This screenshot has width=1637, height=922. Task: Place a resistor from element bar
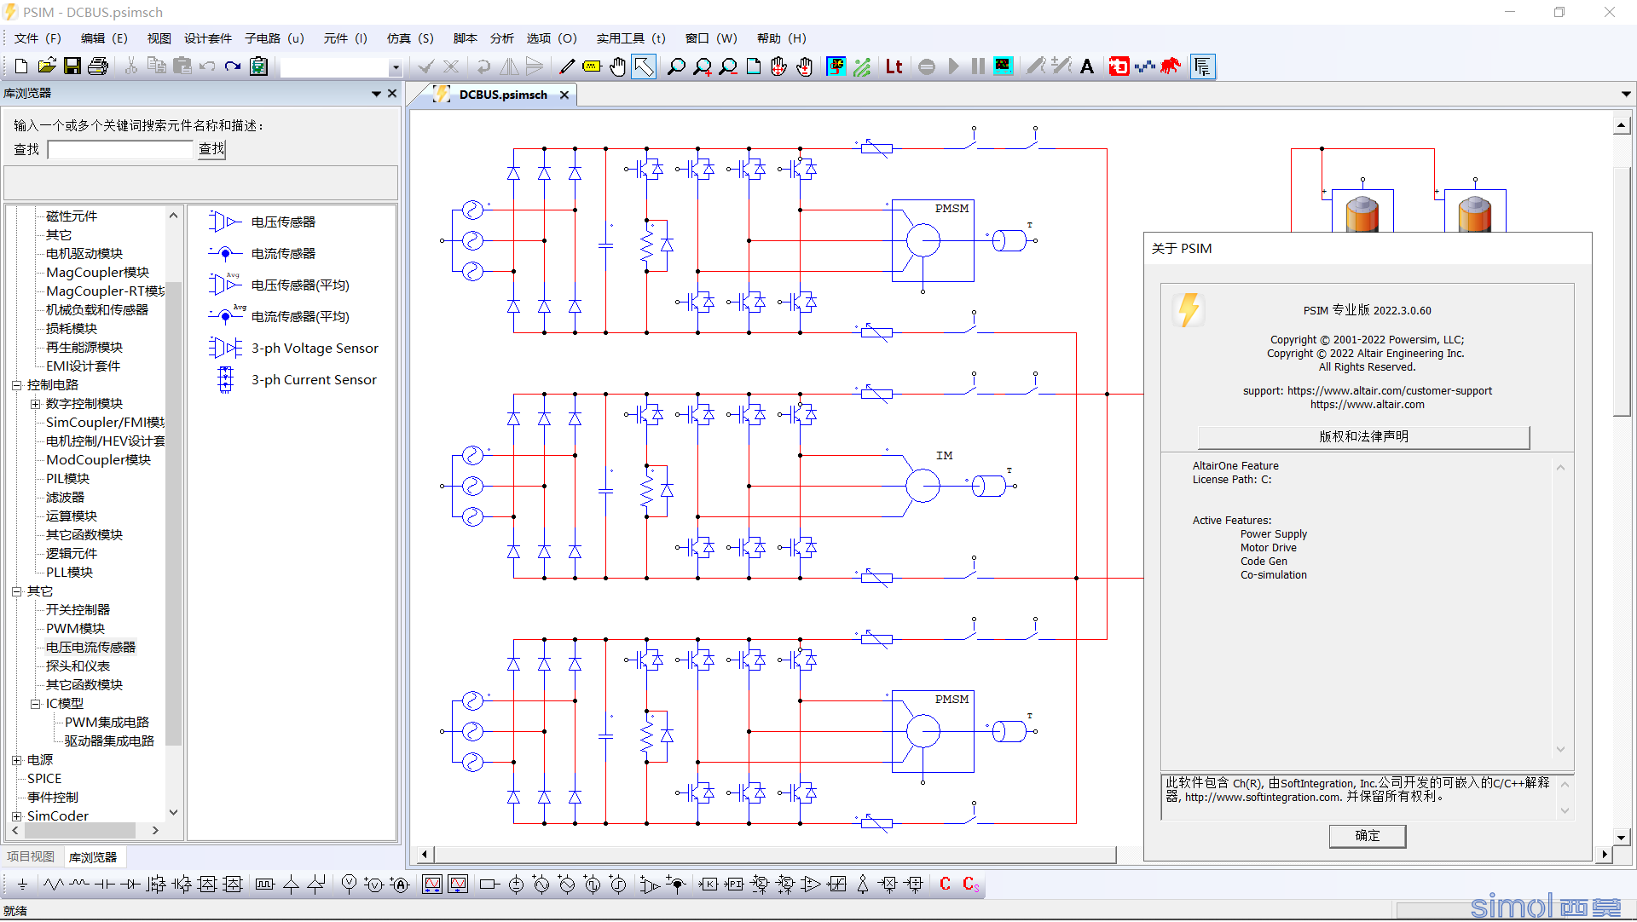54,885
